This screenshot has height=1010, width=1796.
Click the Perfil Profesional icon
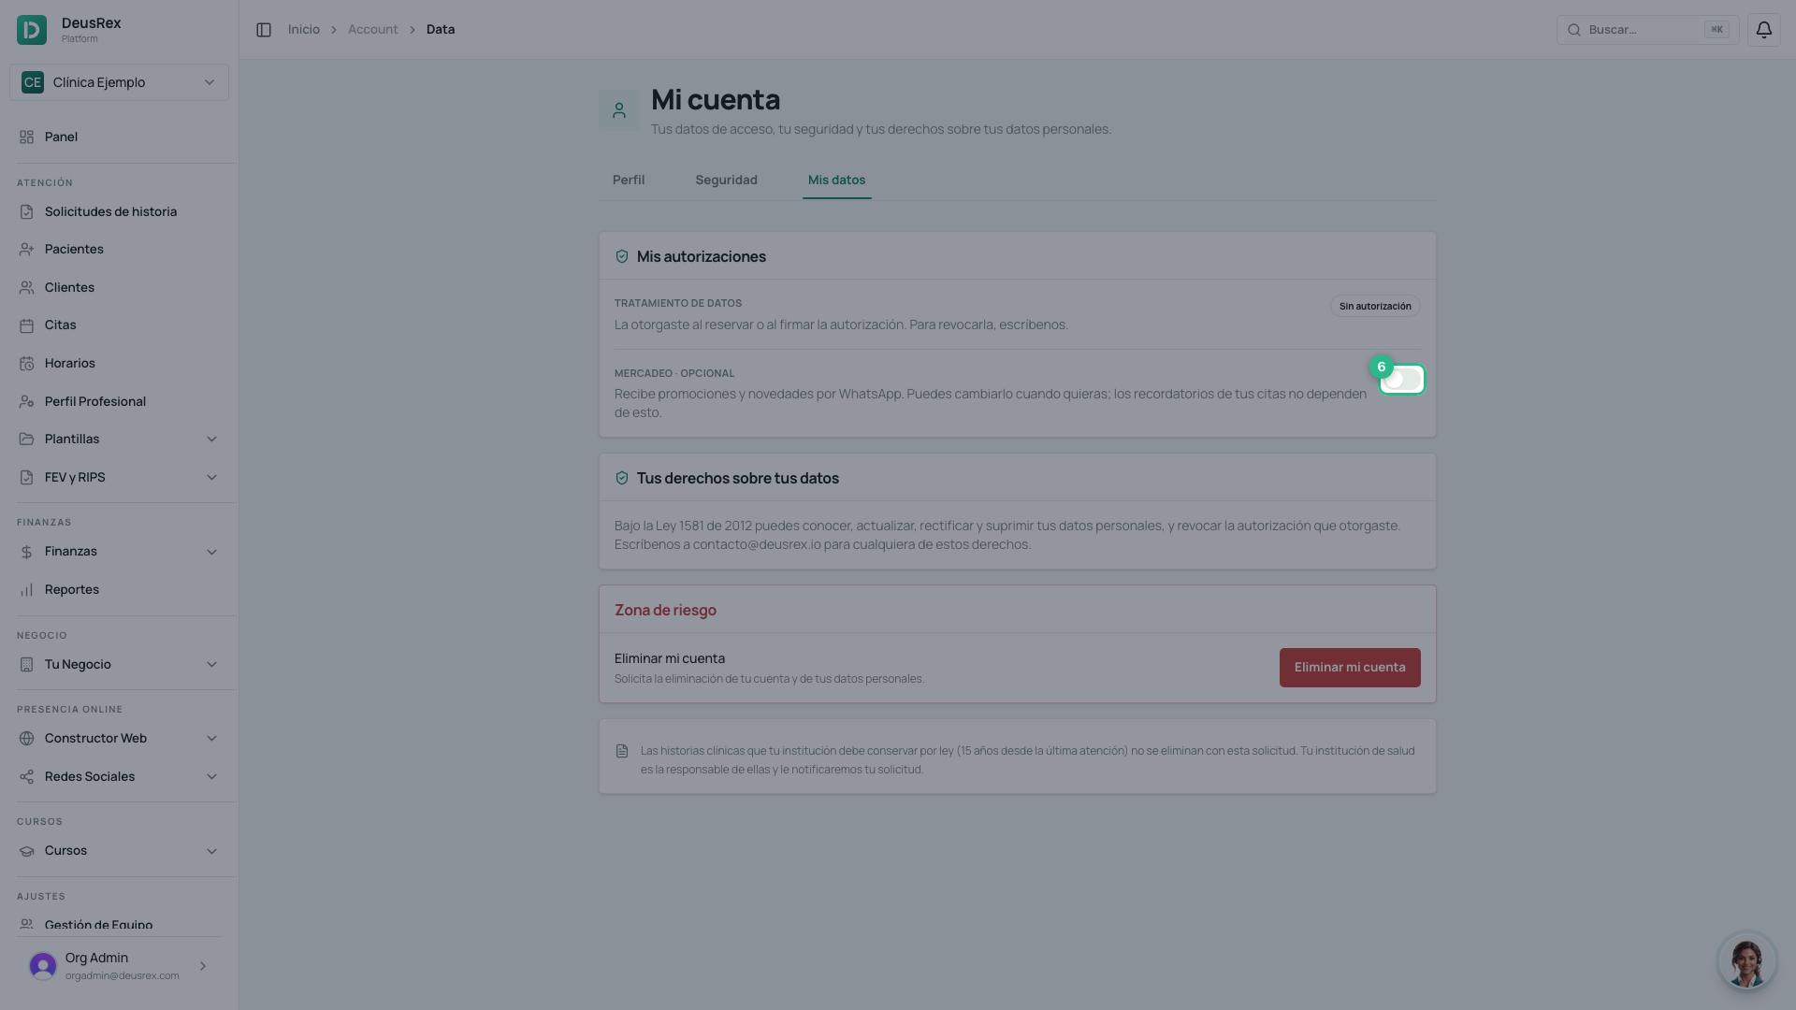tap(26, 402)
